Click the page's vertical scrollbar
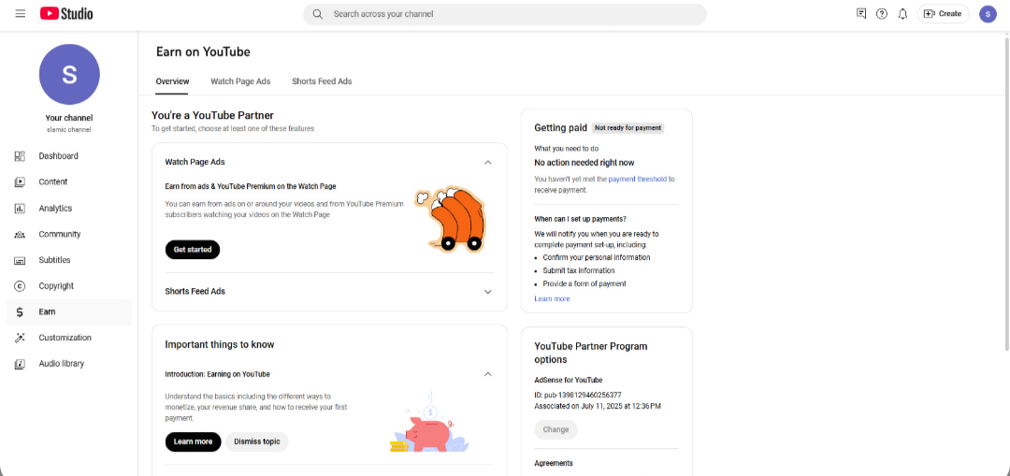Screen dimensions: 1010x476 coord(1006,192)
